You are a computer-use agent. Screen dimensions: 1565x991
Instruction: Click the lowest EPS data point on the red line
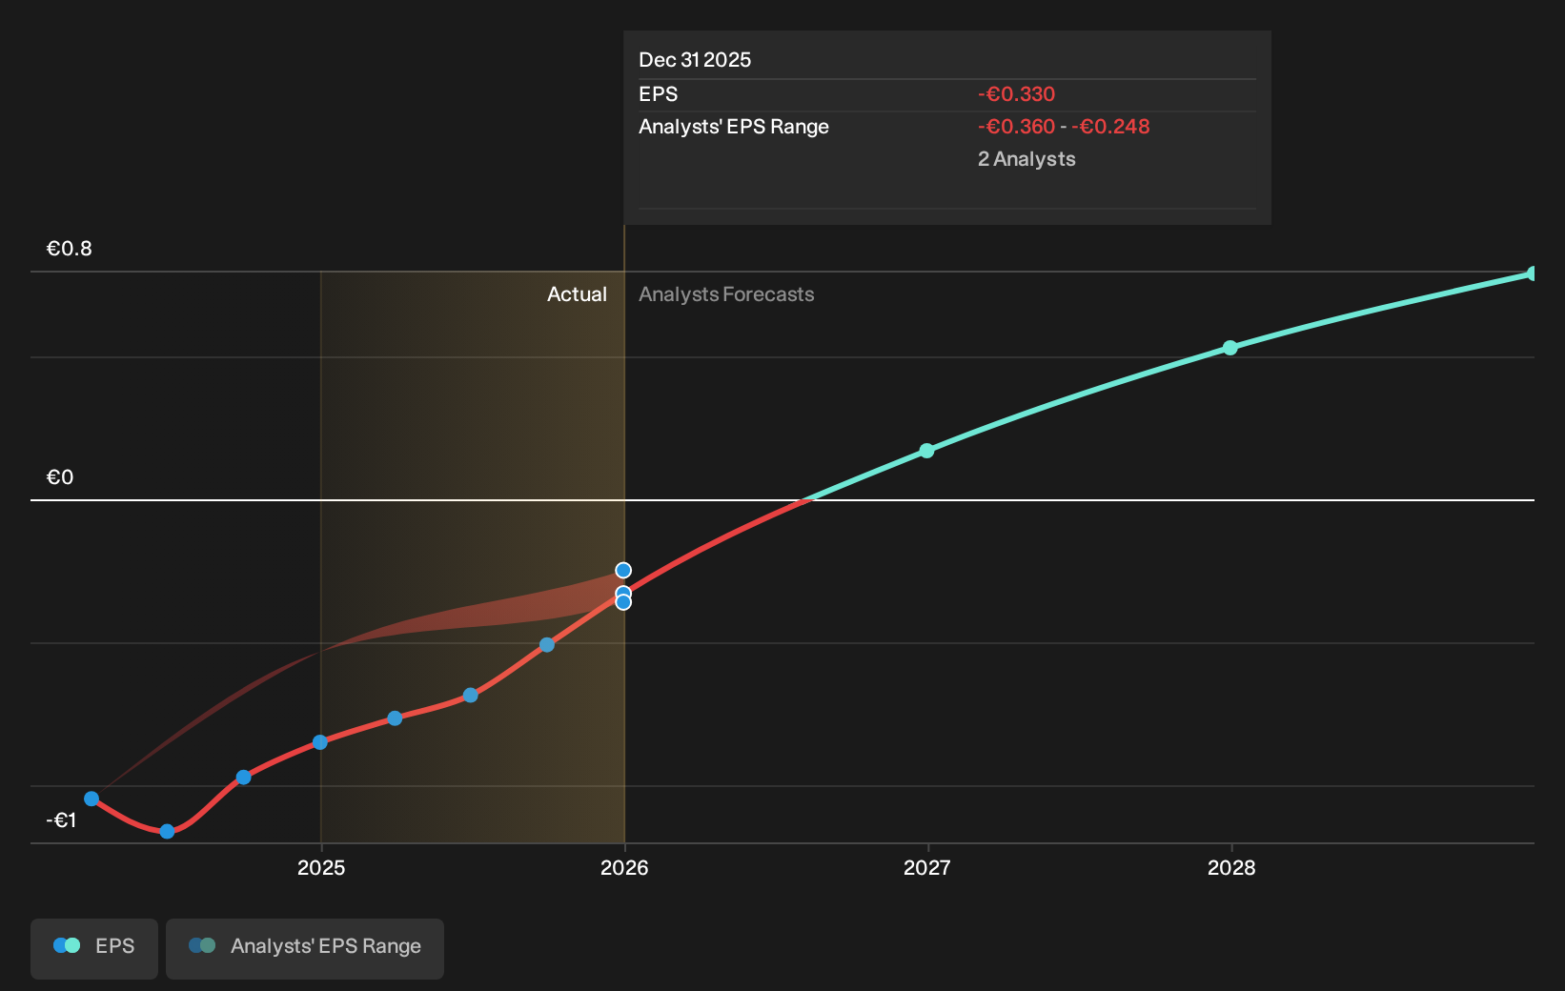click(x=167, y=831)
